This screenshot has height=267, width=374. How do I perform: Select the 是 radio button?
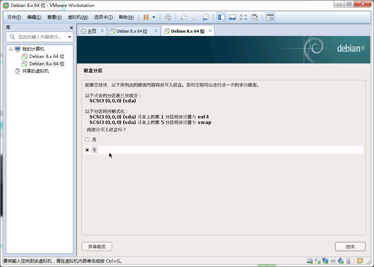tap(87, 150)
